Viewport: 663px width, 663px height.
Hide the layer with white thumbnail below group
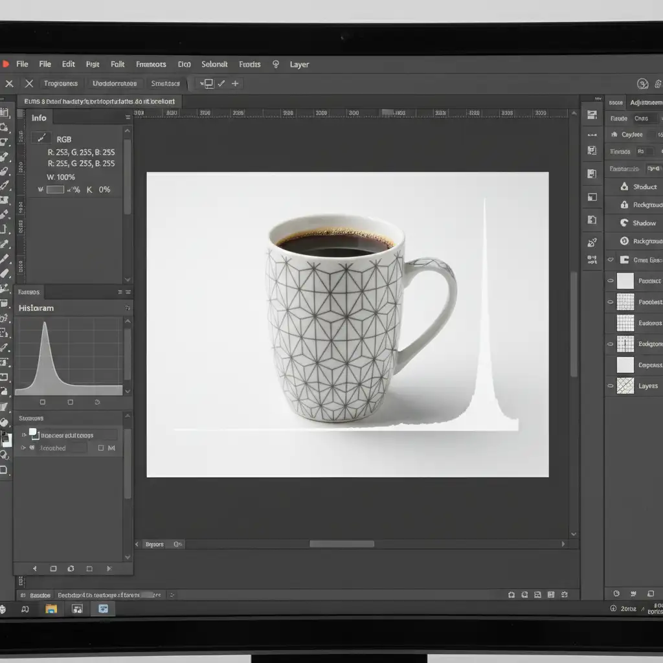[610, 281]
